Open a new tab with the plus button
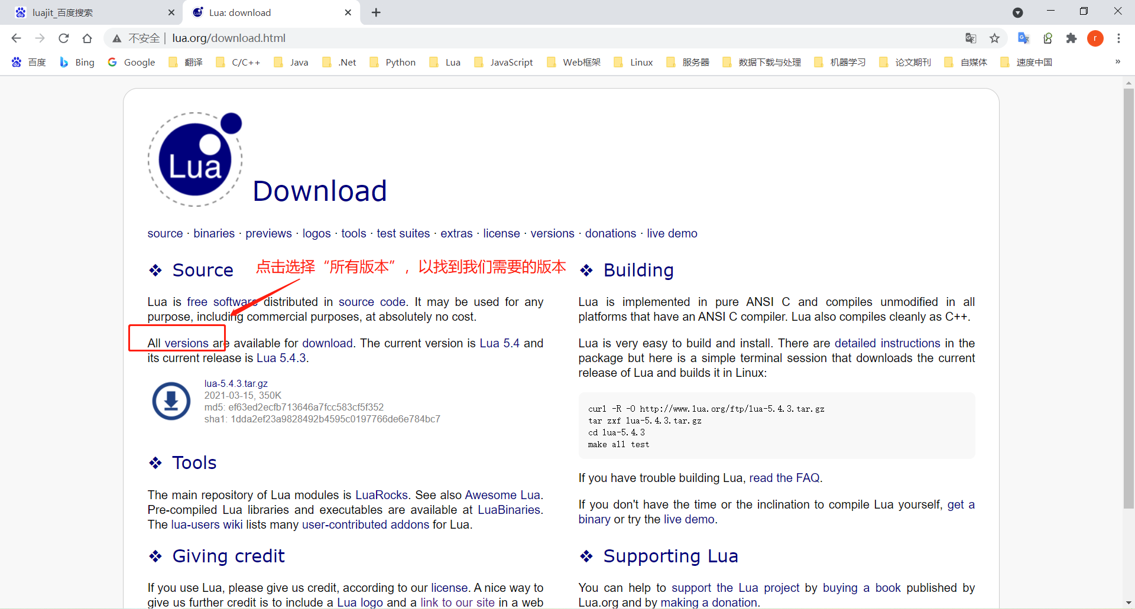 coord(376,12)
